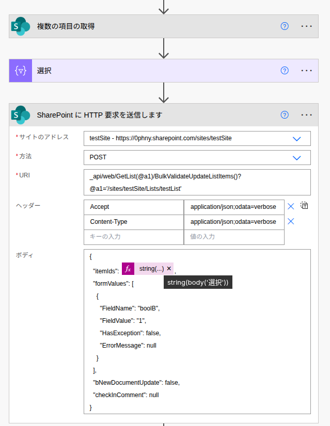Edit the Content-Type header key field
The width and height of the screenshot is (330, 426).
click(134, 222)
